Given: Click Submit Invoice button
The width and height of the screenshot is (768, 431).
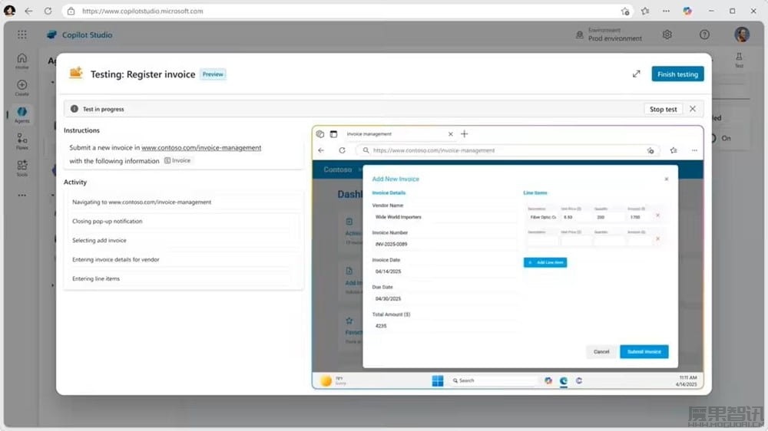Looking at the screenshot, I should pyautogui.click(x=644, y=352).
